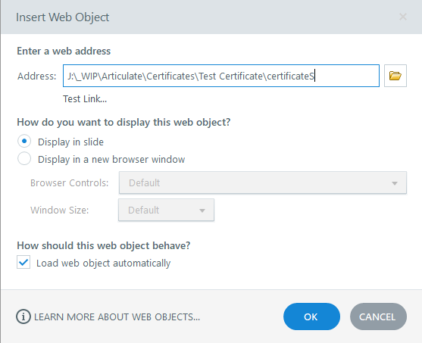
Task: Browse for a file using folder icon
Action: pos(395,76)
